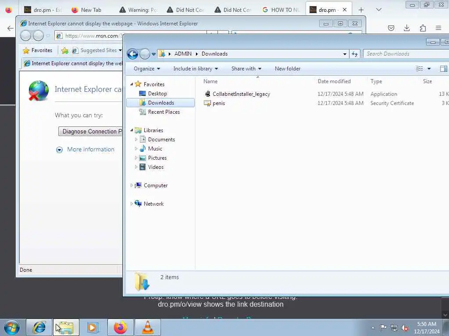Viewport: 449px width, 336px height.
Task: Collapse the Libraries tree section
Action: point(132,130)
